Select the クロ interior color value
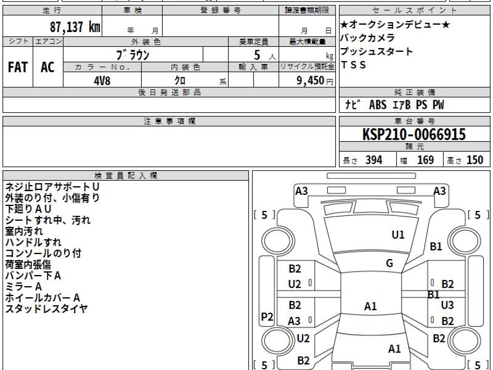493x370 pixels. point(180,80)
